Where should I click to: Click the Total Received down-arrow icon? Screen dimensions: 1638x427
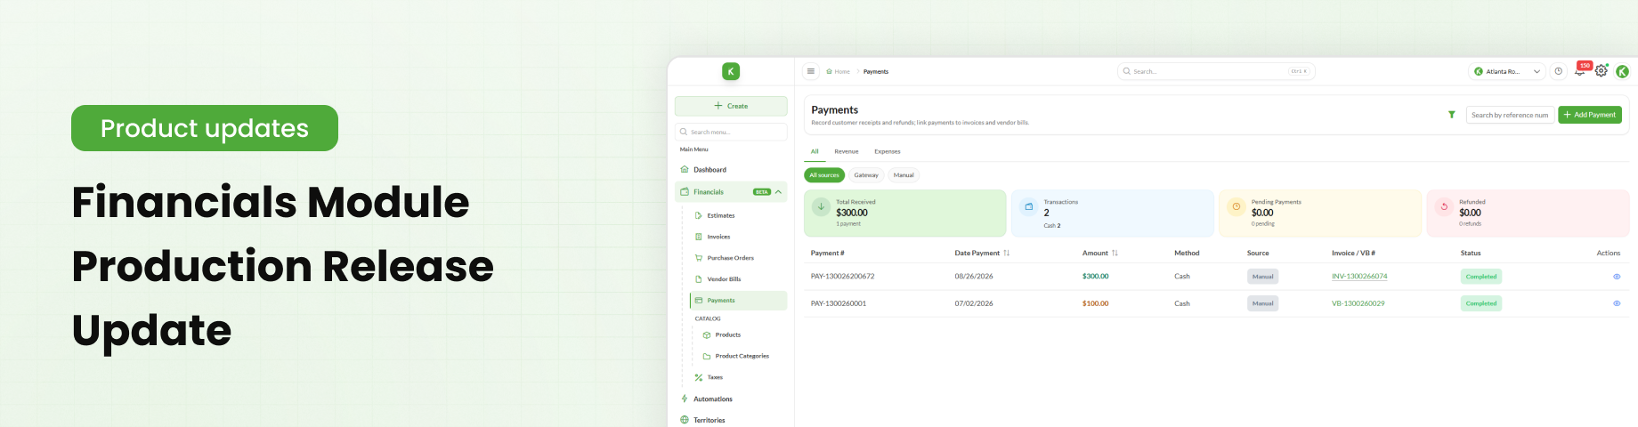click(821, 206)
